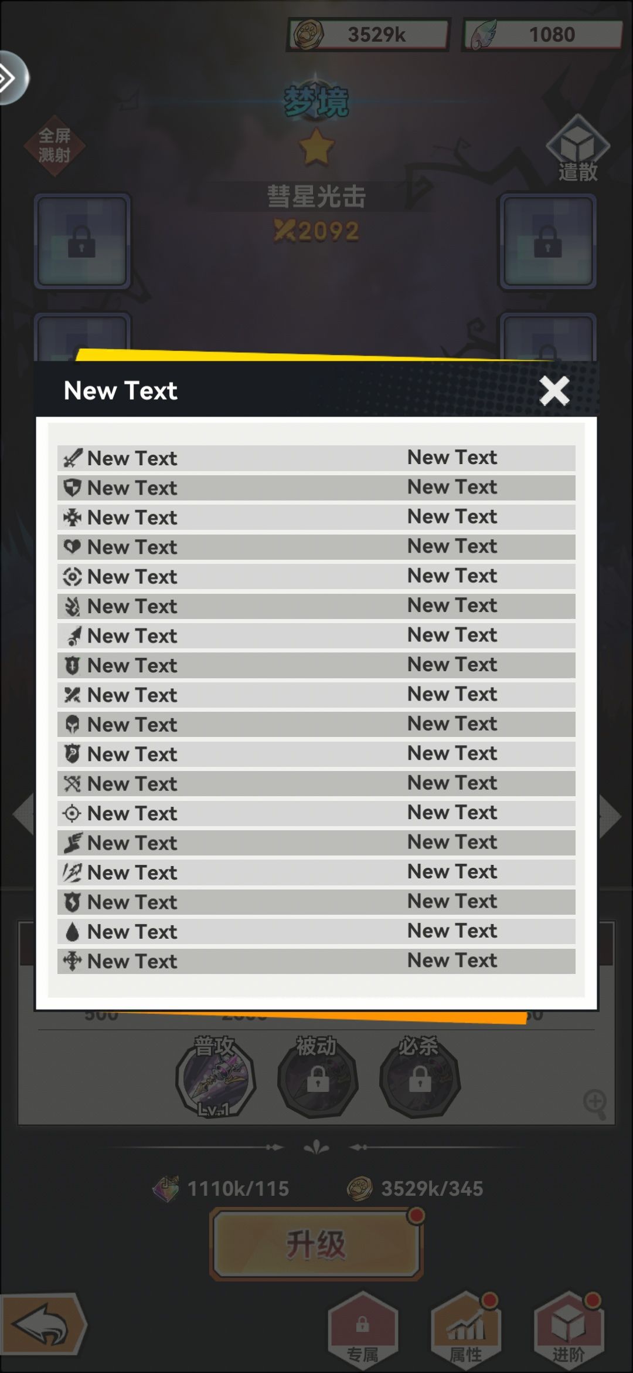This screenshot has width=633, height=1373.
Task: Tap the 升级 upgrade button
Action: point(316,1244)
